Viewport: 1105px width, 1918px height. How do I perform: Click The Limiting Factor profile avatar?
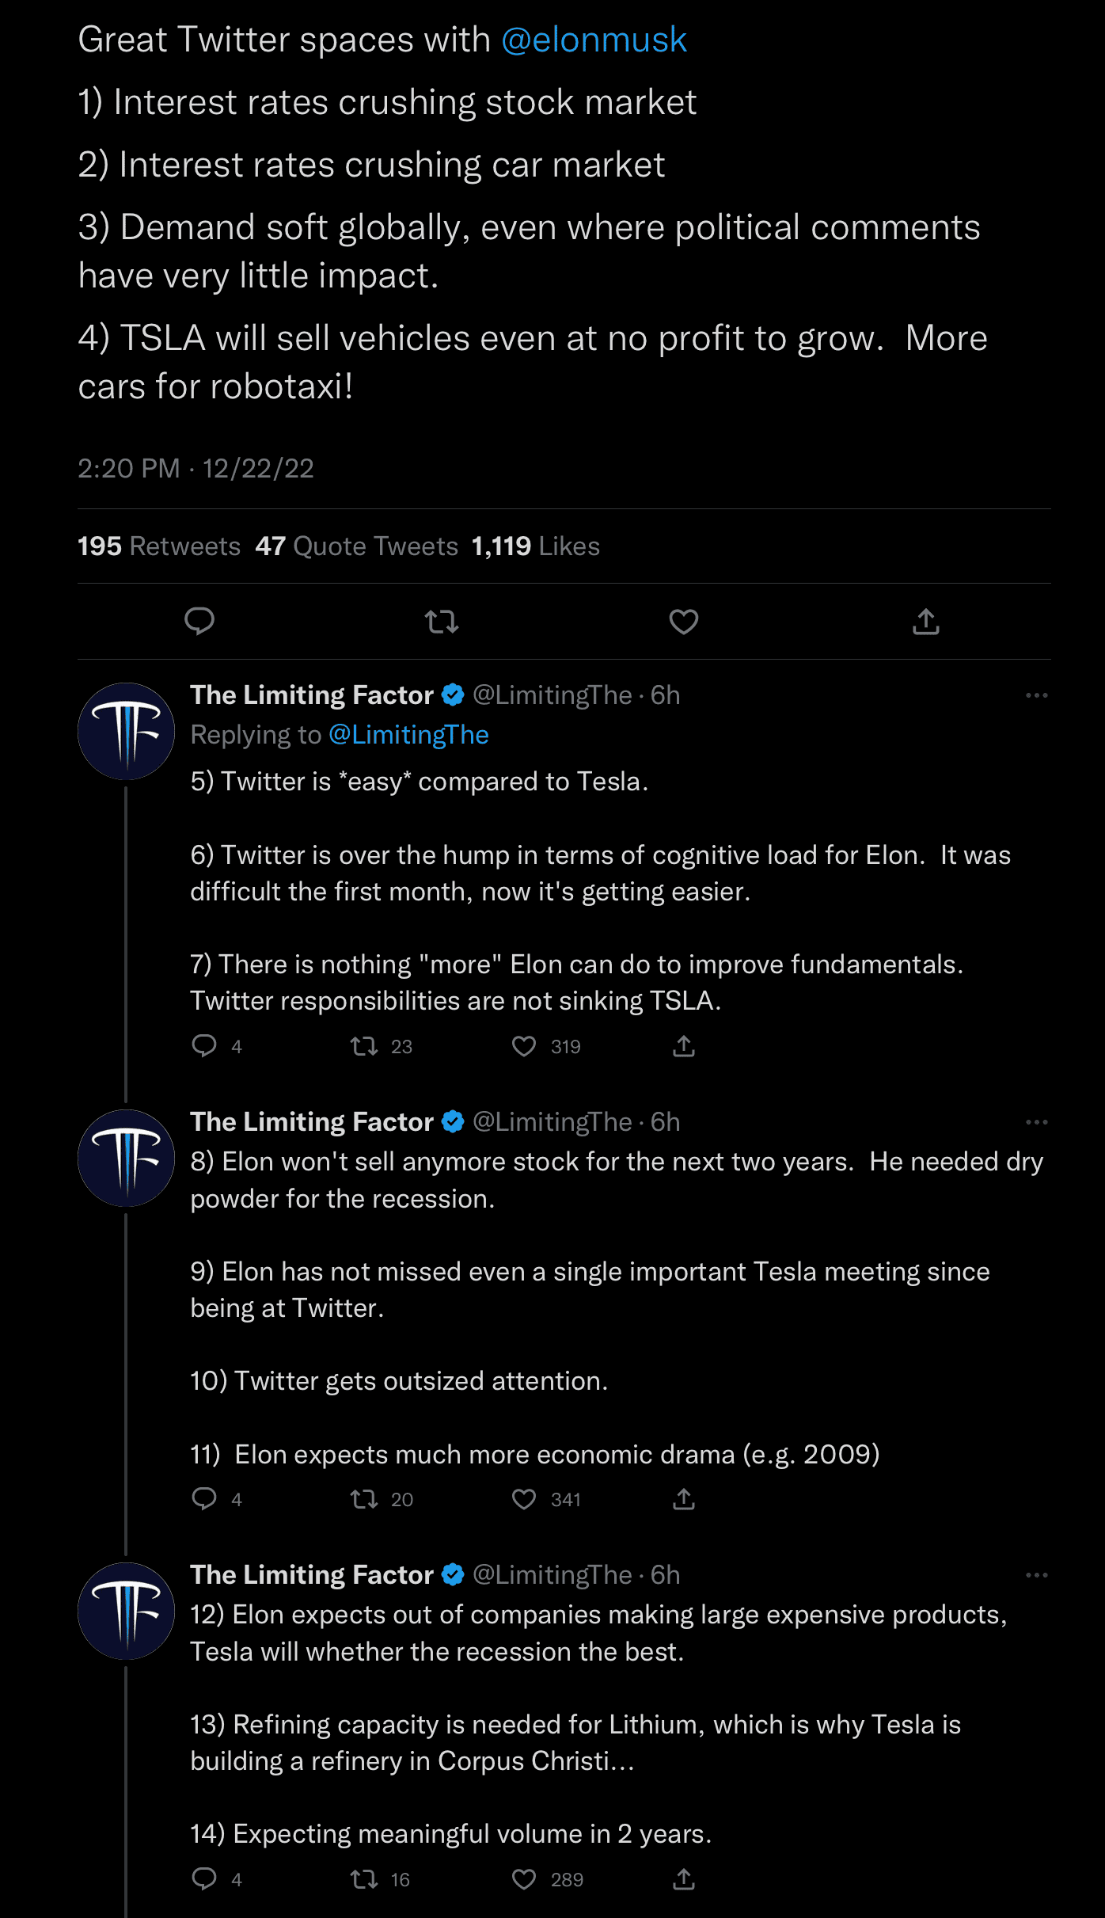point(125,730)
